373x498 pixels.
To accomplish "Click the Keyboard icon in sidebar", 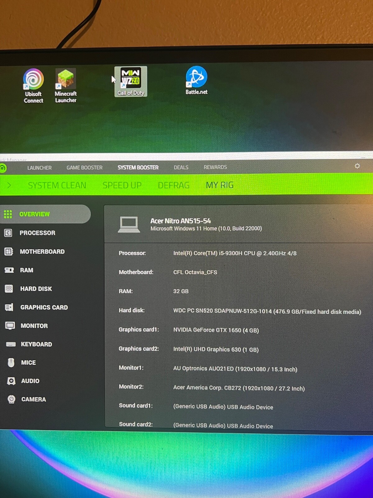I will click(11, 344).
